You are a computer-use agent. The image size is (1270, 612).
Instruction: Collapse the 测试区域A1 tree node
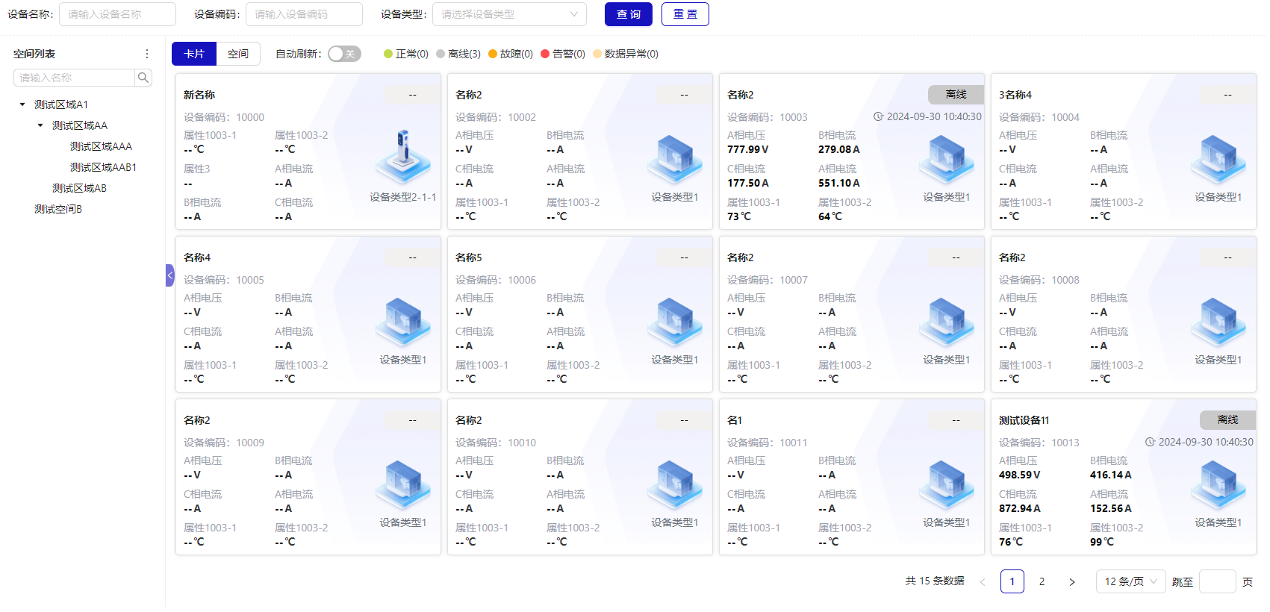[22, 104]
